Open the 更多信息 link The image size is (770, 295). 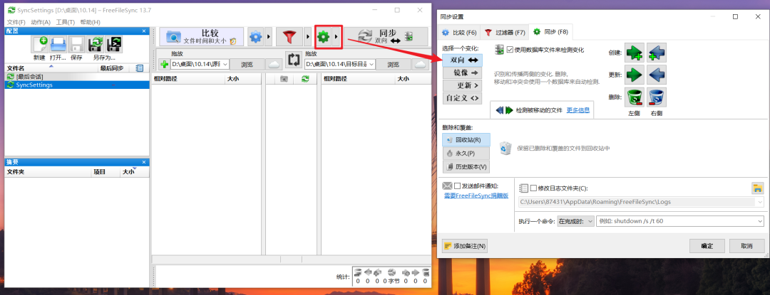577,110
